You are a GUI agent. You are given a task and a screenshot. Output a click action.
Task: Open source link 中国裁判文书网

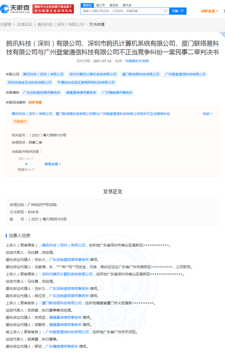click(137, 61)
